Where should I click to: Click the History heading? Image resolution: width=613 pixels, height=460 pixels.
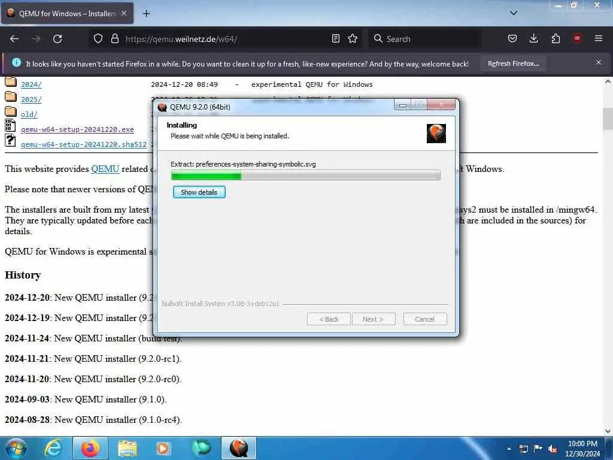pyautogui.click(x=23, y=275)
